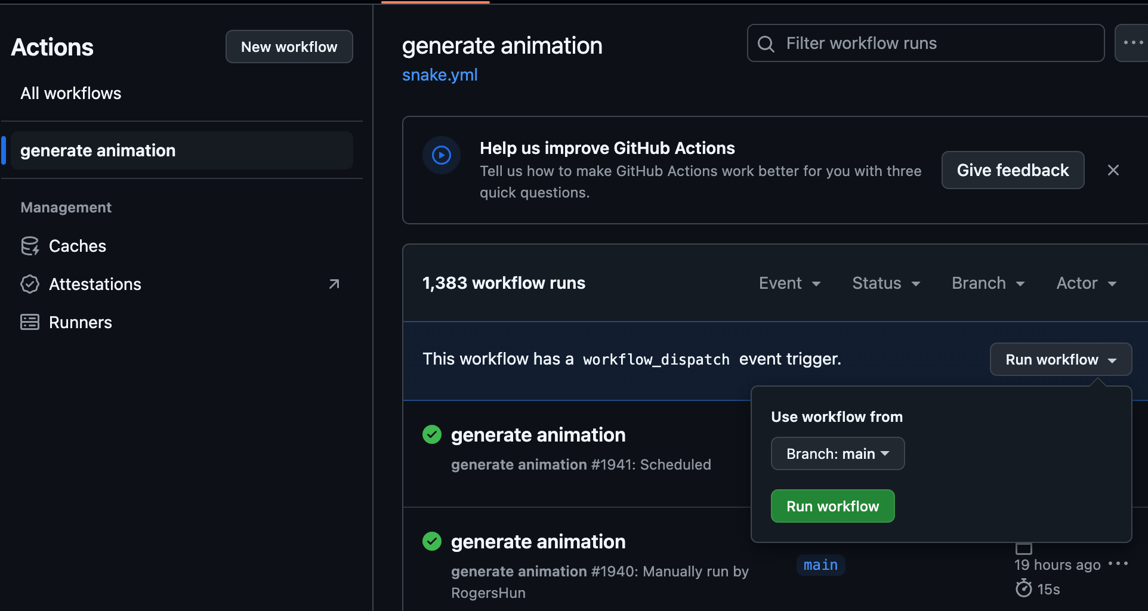Open Attestations page

[95, 284]
